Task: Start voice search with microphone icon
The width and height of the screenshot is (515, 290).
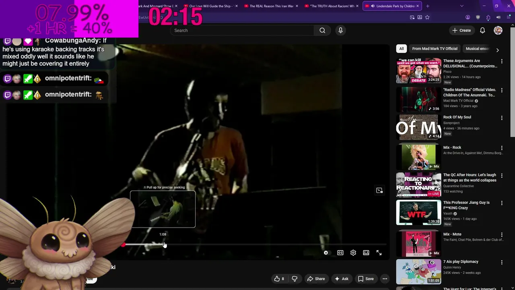Action: pyautogui.click(x=340, y=30)
